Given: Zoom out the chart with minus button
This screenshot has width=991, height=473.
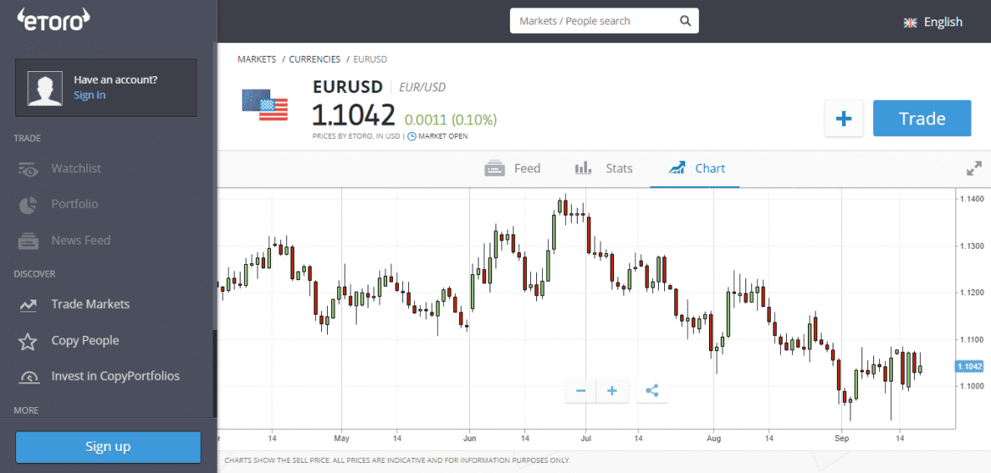Looking at the screenshot, I should coord(581,391).
